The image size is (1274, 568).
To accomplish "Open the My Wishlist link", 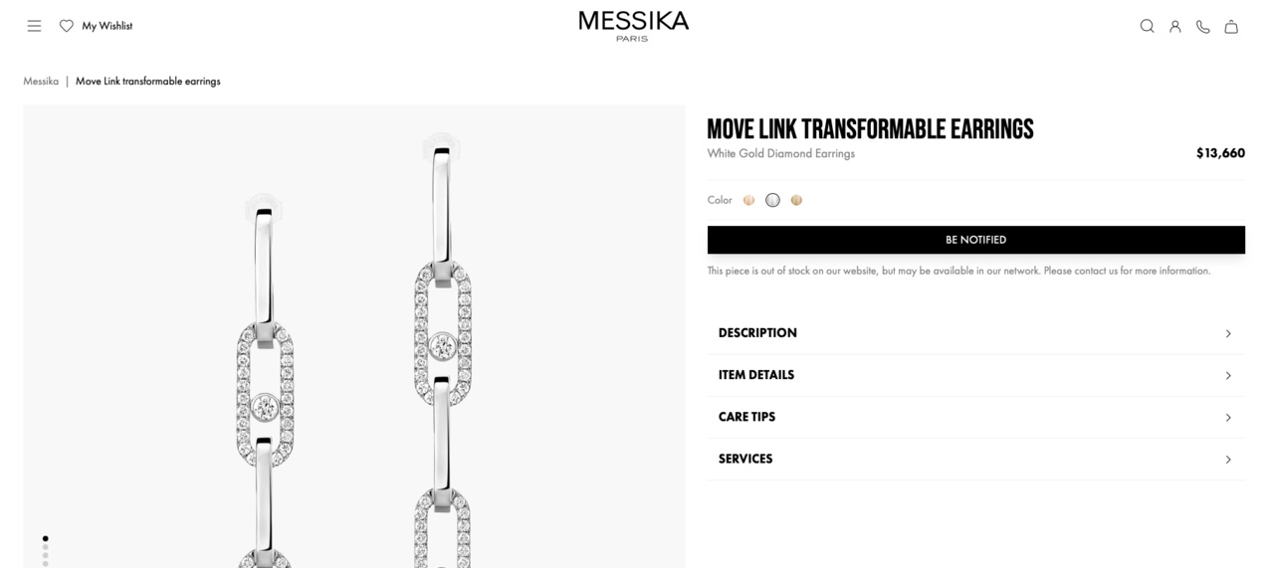I will (107, 26).
